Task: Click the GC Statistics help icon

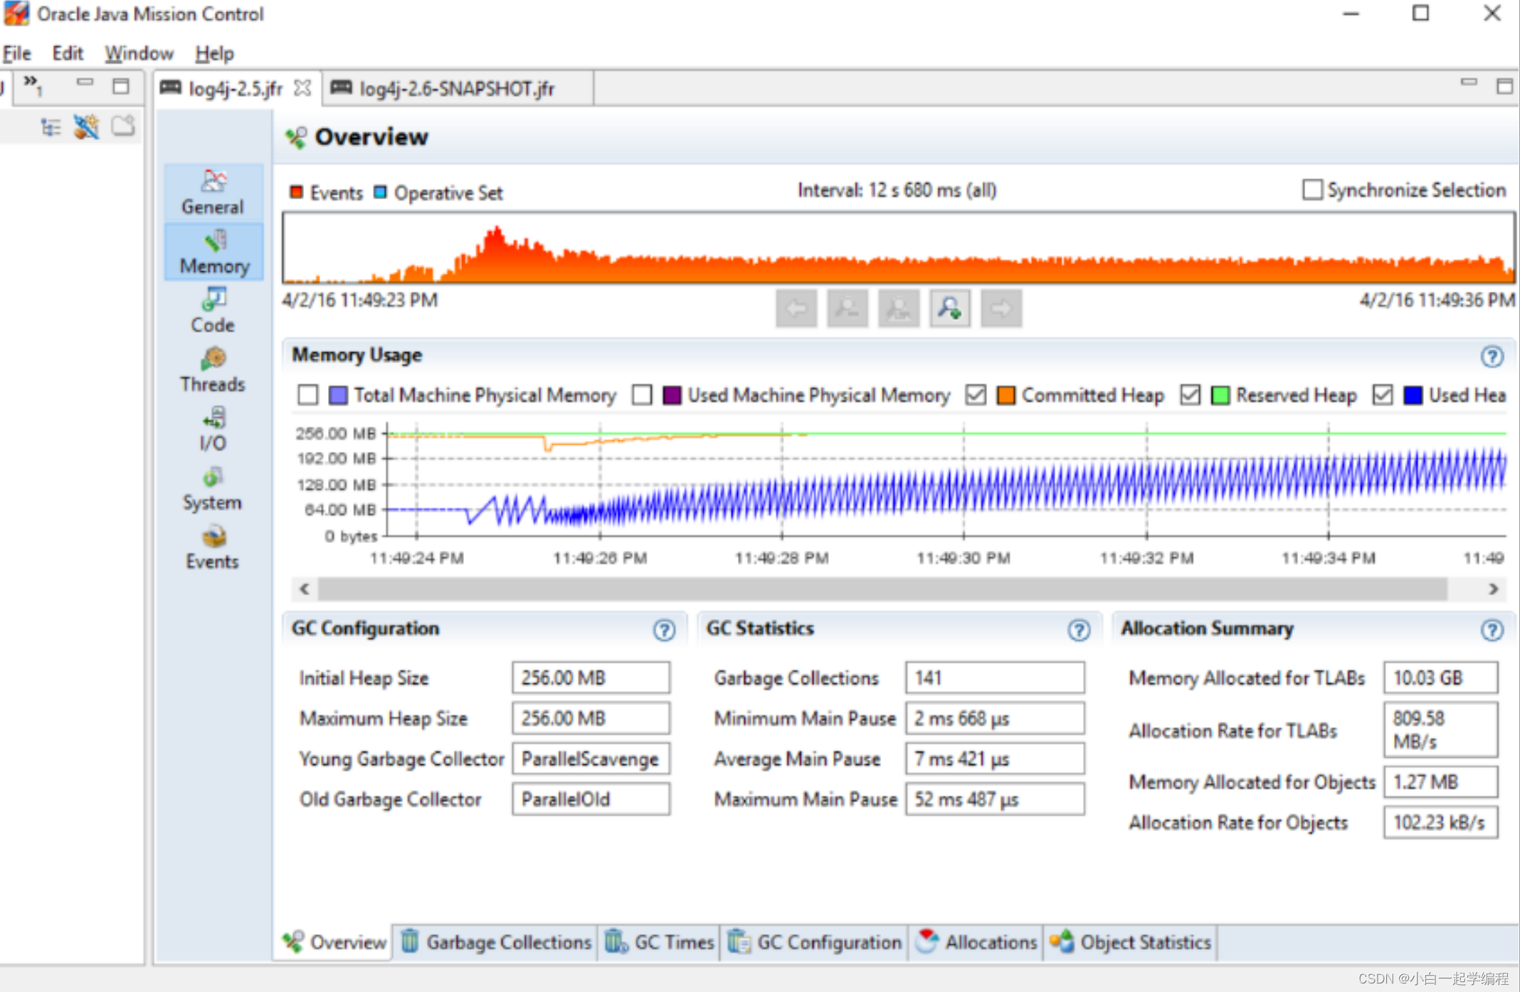Action: click(x=1078, y=630)
